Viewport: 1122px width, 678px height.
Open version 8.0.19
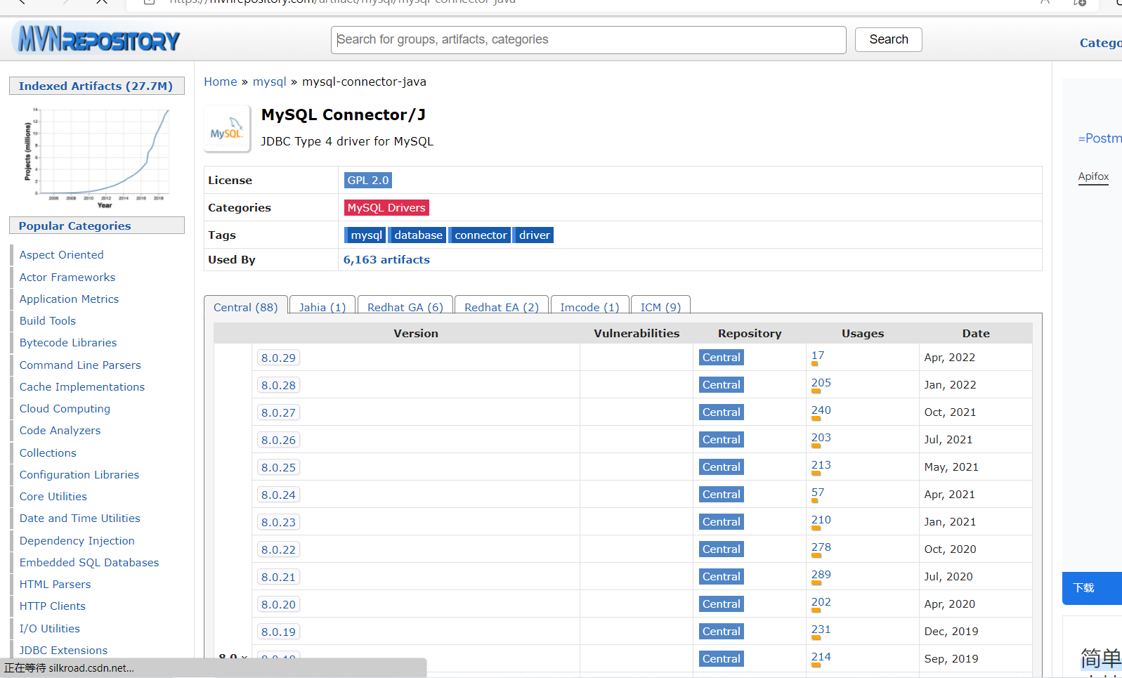click(x=278, y=632)
